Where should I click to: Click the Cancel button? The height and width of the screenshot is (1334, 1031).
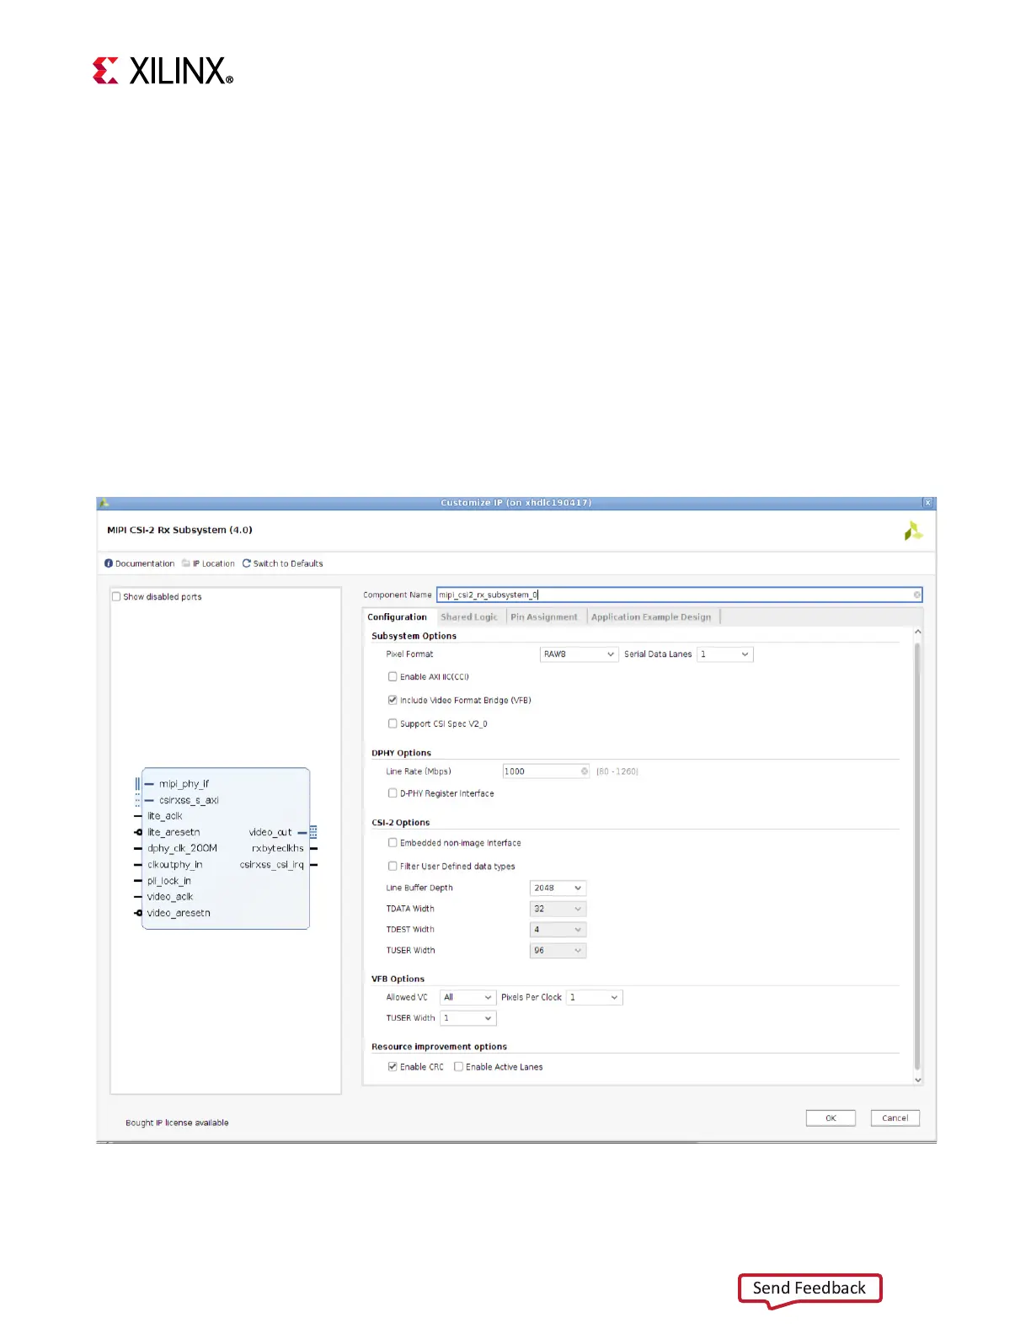click(895, 1118)
